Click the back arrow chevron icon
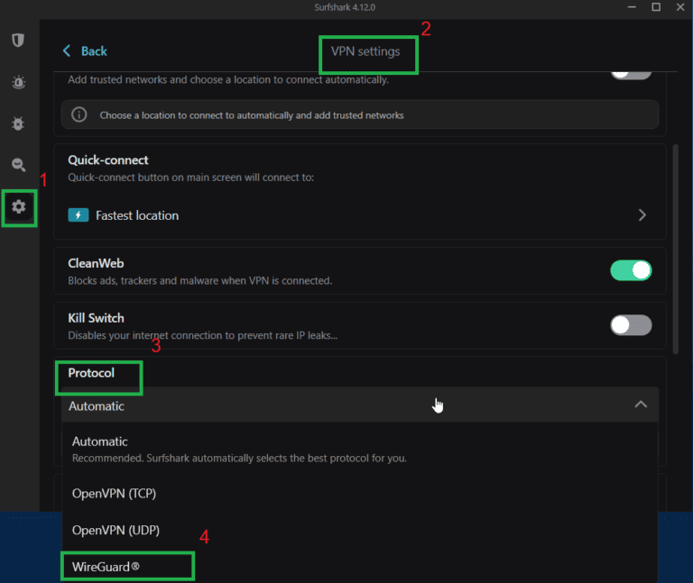Viewport: 693px width, 583px height. 67,51
